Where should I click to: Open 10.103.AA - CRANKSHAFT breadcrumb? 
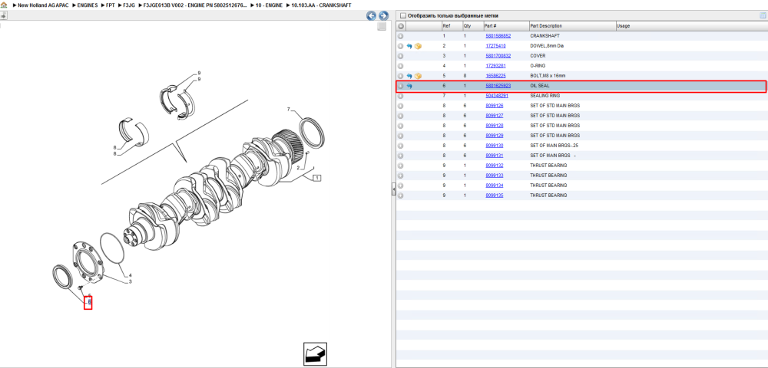[x=321, y=5]
